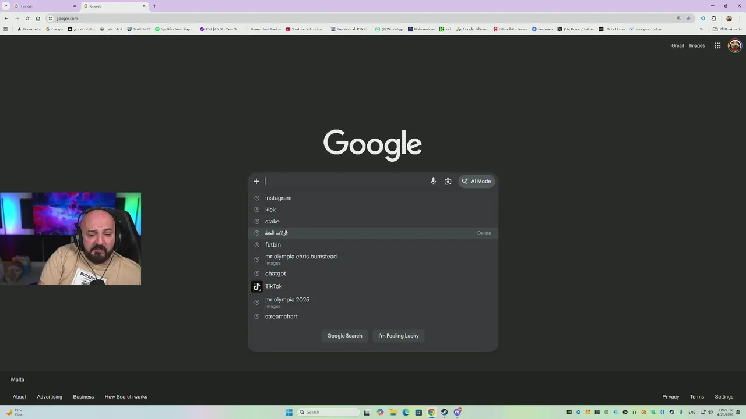The width and height of the screenshot is (746, 419).
Task: Open the Settings footer menu
Action: [x=724, y=397]
